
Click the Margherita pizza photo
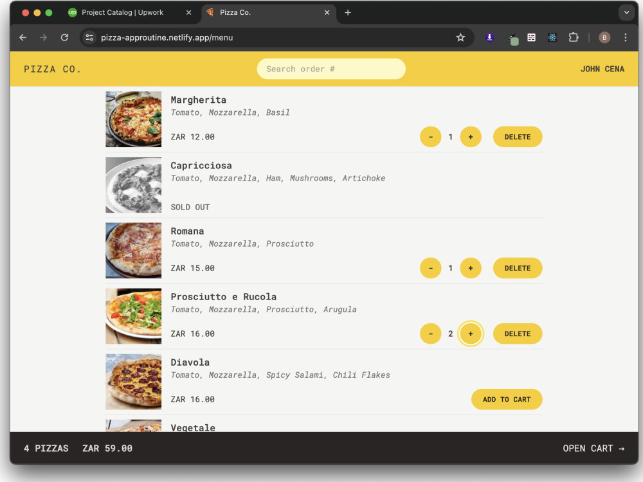[x=133, y=120]
